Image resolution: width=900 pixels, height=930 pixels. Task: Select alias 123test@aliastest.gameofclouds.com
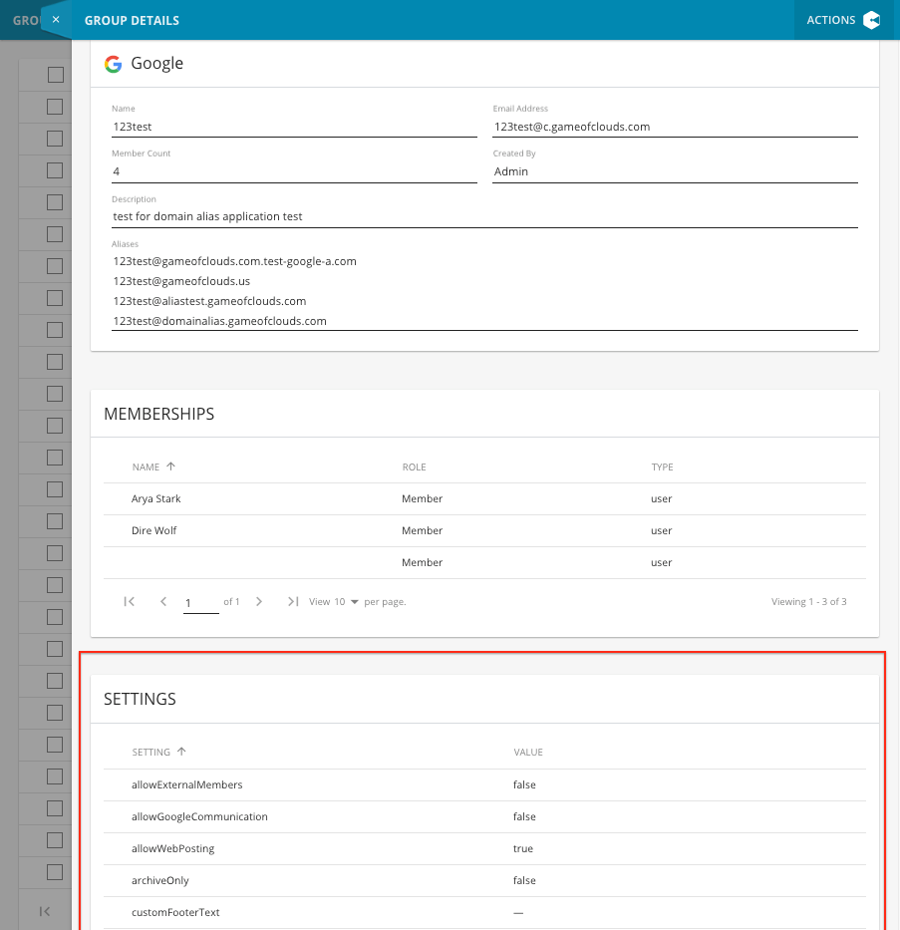tap(209, 301)
